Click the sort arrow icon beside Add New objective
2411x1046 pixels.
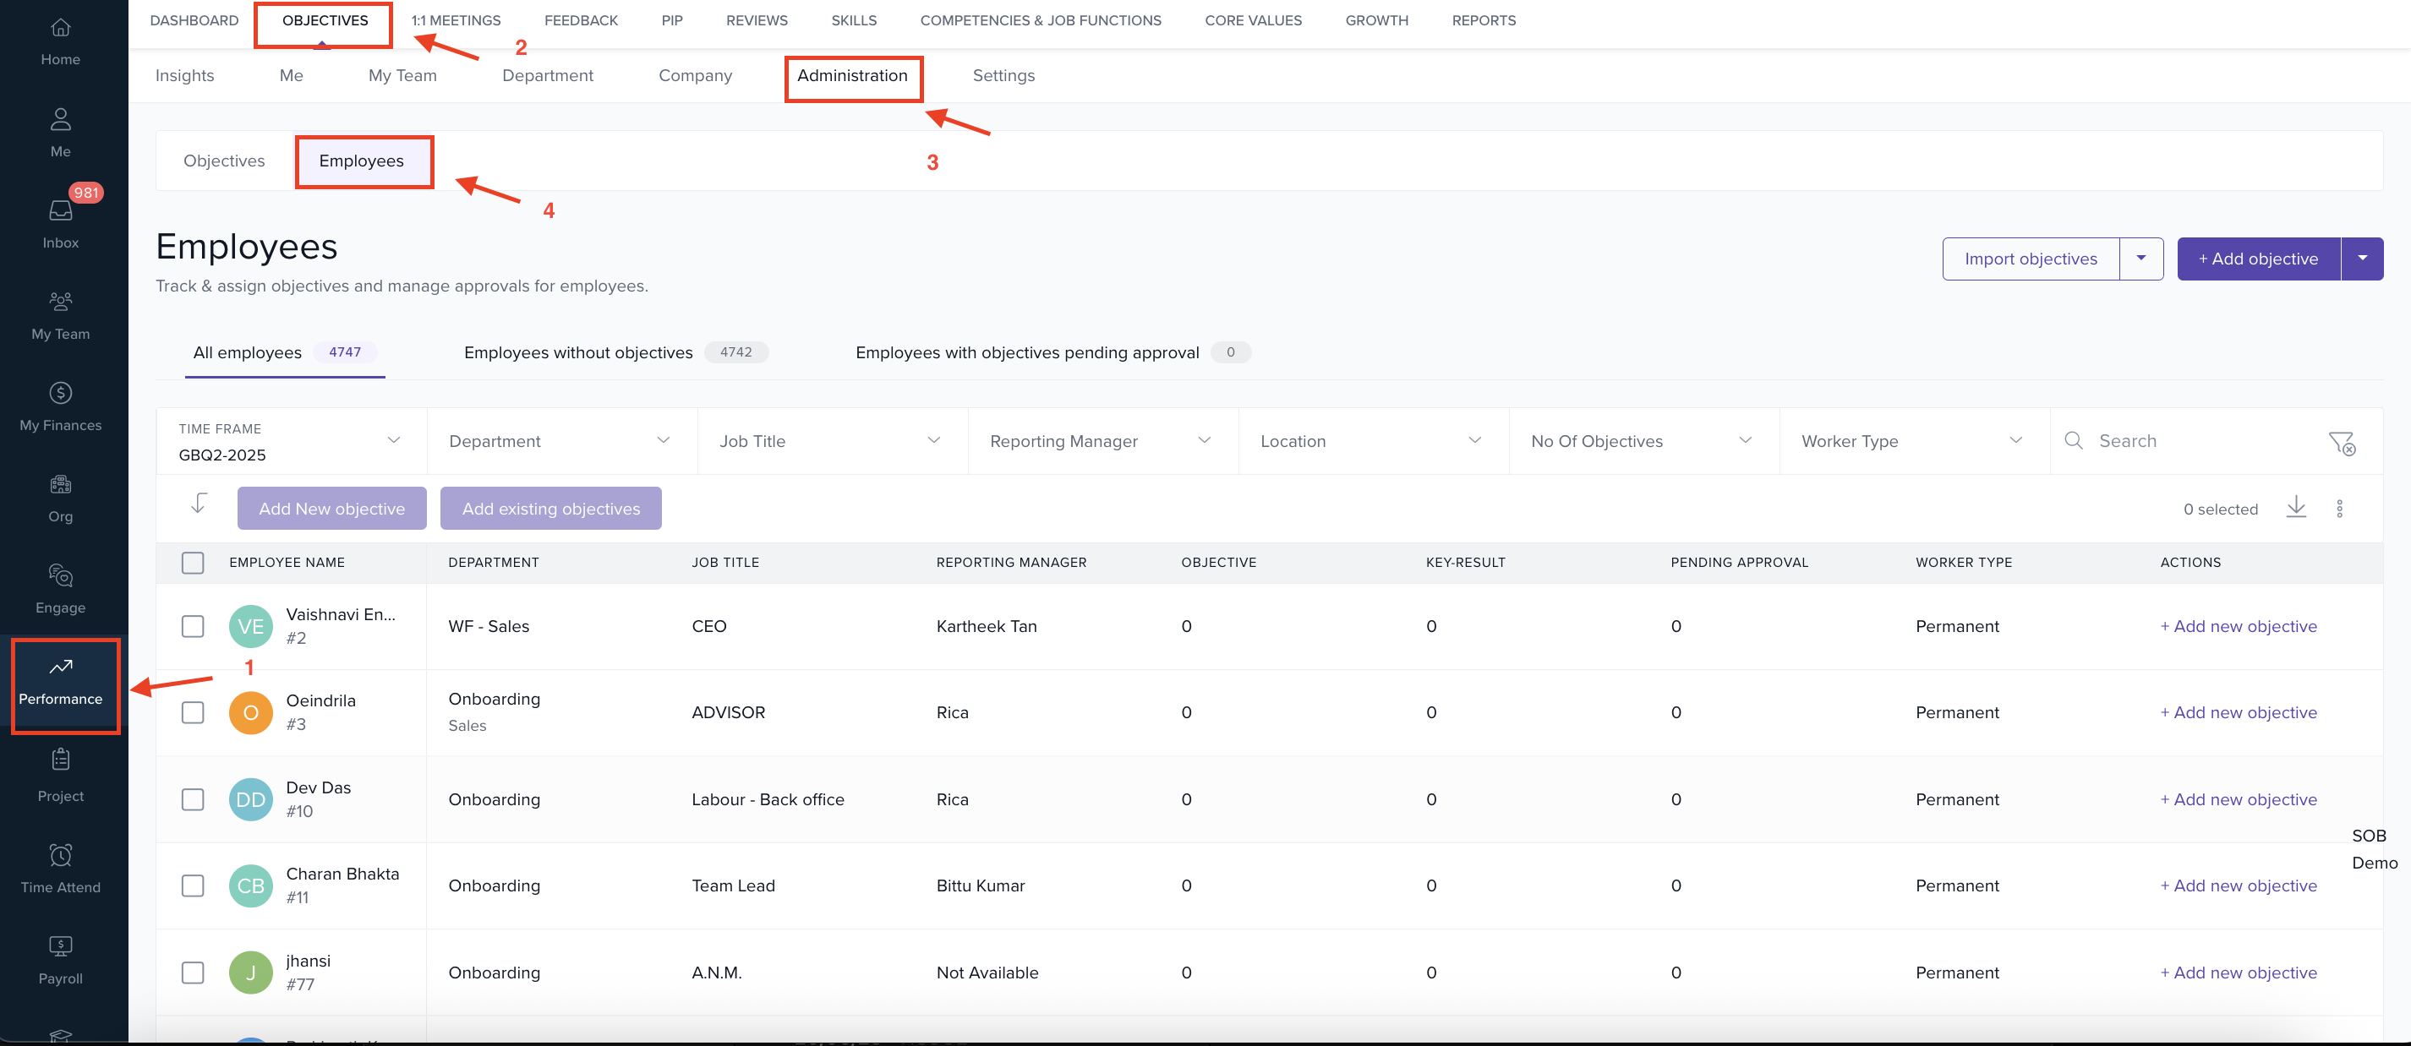(x=199, y=506)
